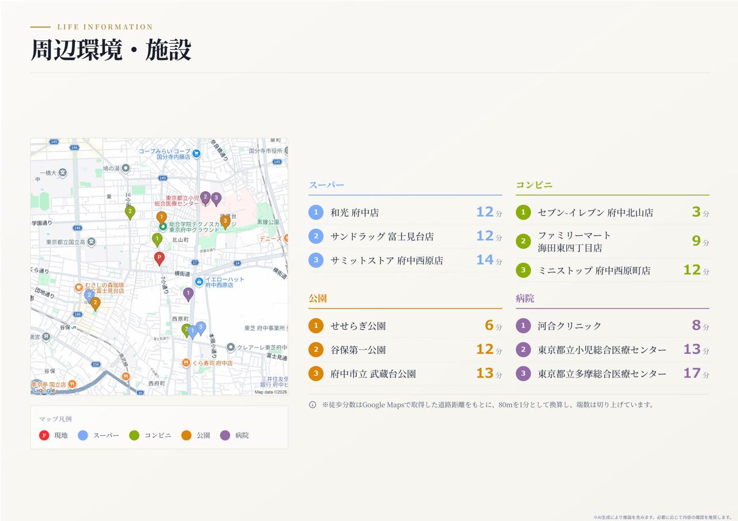Select green convenience store pin 1 on map
Screen dimensions: 738x521
pyautogui.click(x=157, y=240)
